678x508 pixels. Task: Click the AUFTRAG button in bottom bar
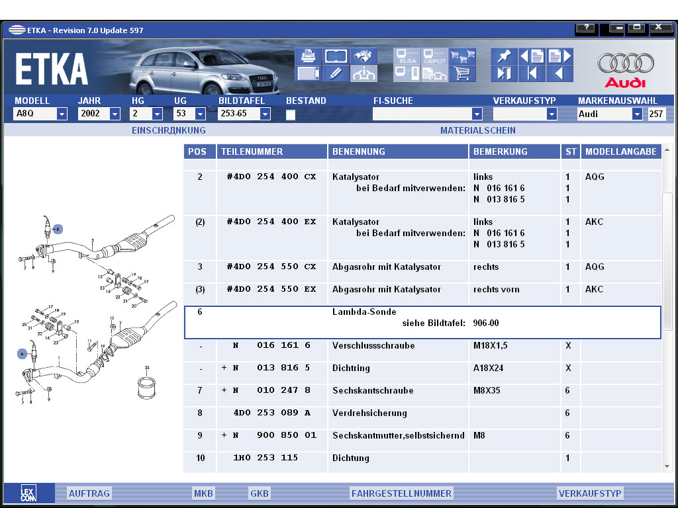point(89,493)
